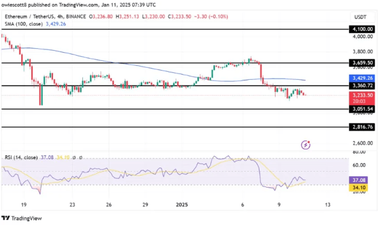Select the RSI (14, close) indicator legend
Screen dimensions: 378x225
pos(21,157)
